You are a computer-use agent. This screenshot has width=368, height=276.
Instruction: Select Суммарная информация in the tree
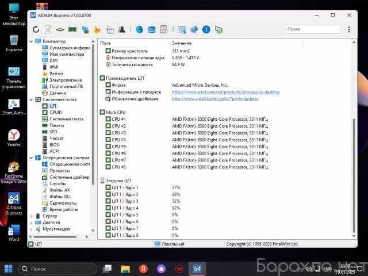66,48
